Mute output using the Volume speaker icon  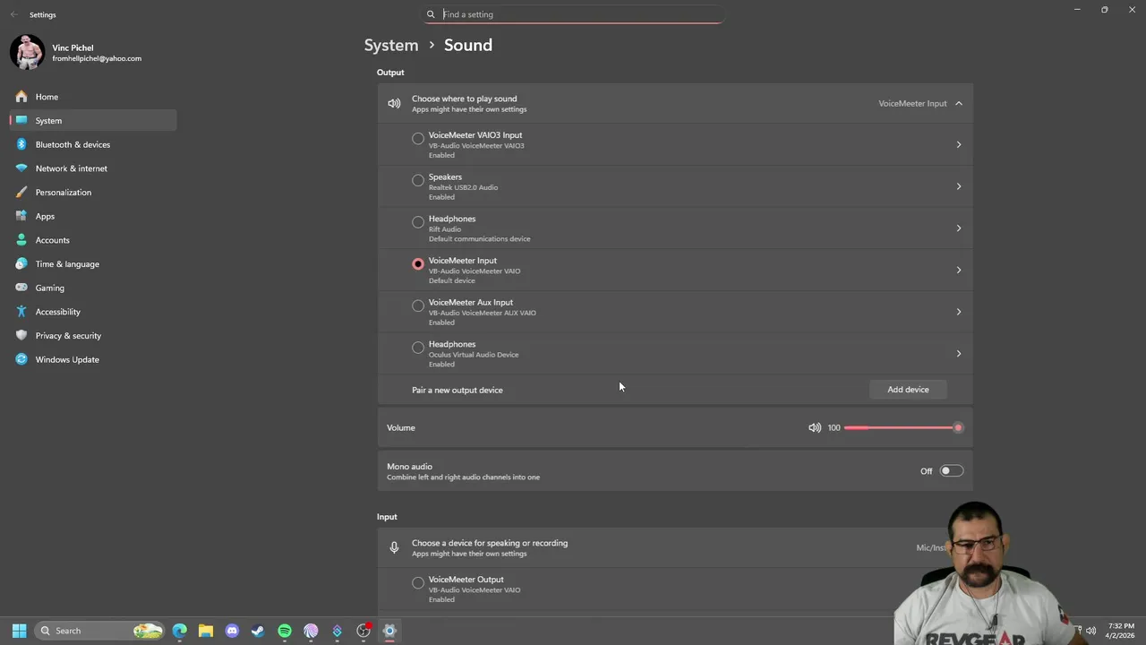click(x=815, y=427)
